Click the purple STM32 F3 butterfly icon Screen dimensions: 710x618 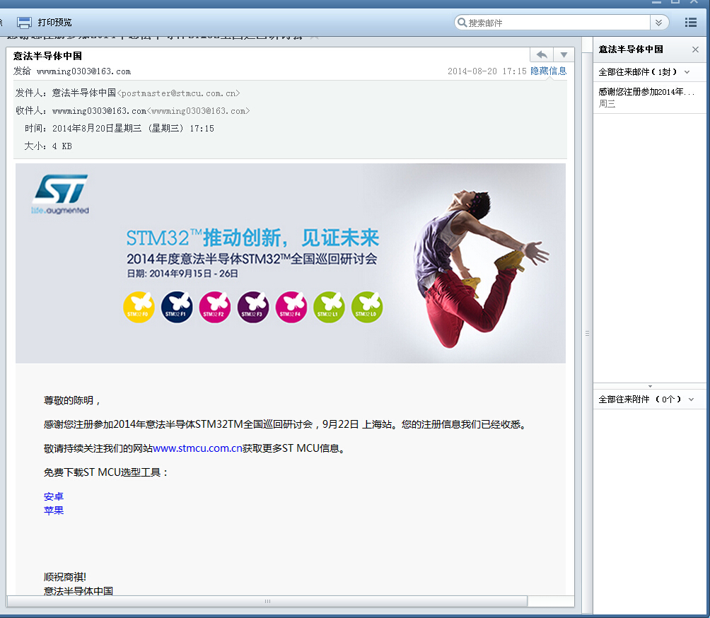coord(252,307)
